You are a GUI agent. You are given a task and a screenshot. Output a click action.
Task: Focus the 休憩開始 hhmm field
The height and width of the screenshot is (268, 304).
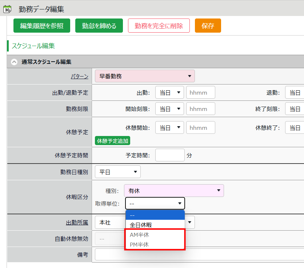click(201, 127)
